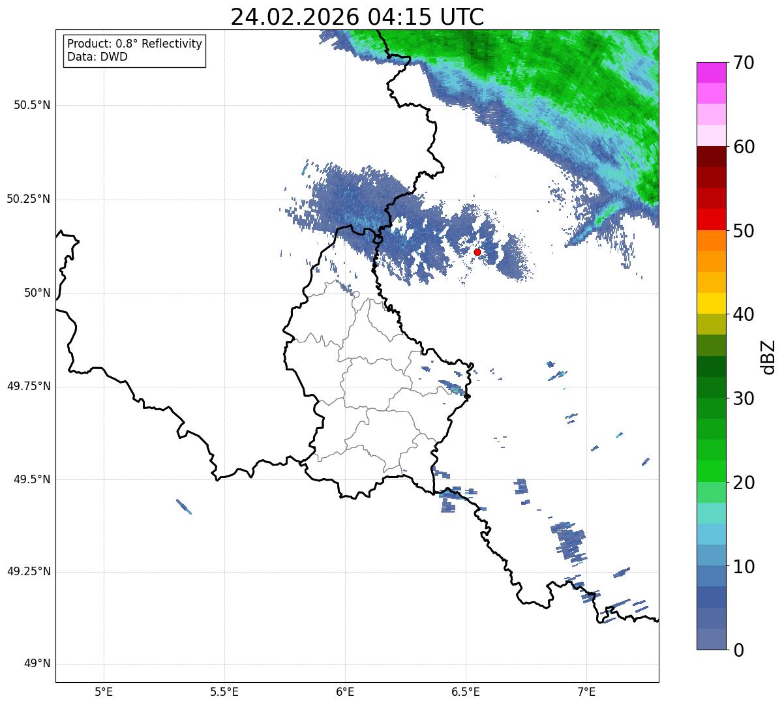Click the dark maroon colorbar swatch near 60
This screenshot has height=705, width=784.
tap(711, 157)
